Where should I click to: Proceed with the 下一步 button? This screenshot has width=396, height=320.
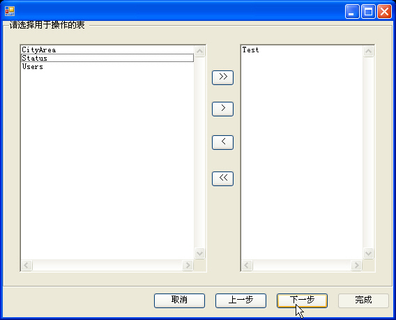coord(302,300)
